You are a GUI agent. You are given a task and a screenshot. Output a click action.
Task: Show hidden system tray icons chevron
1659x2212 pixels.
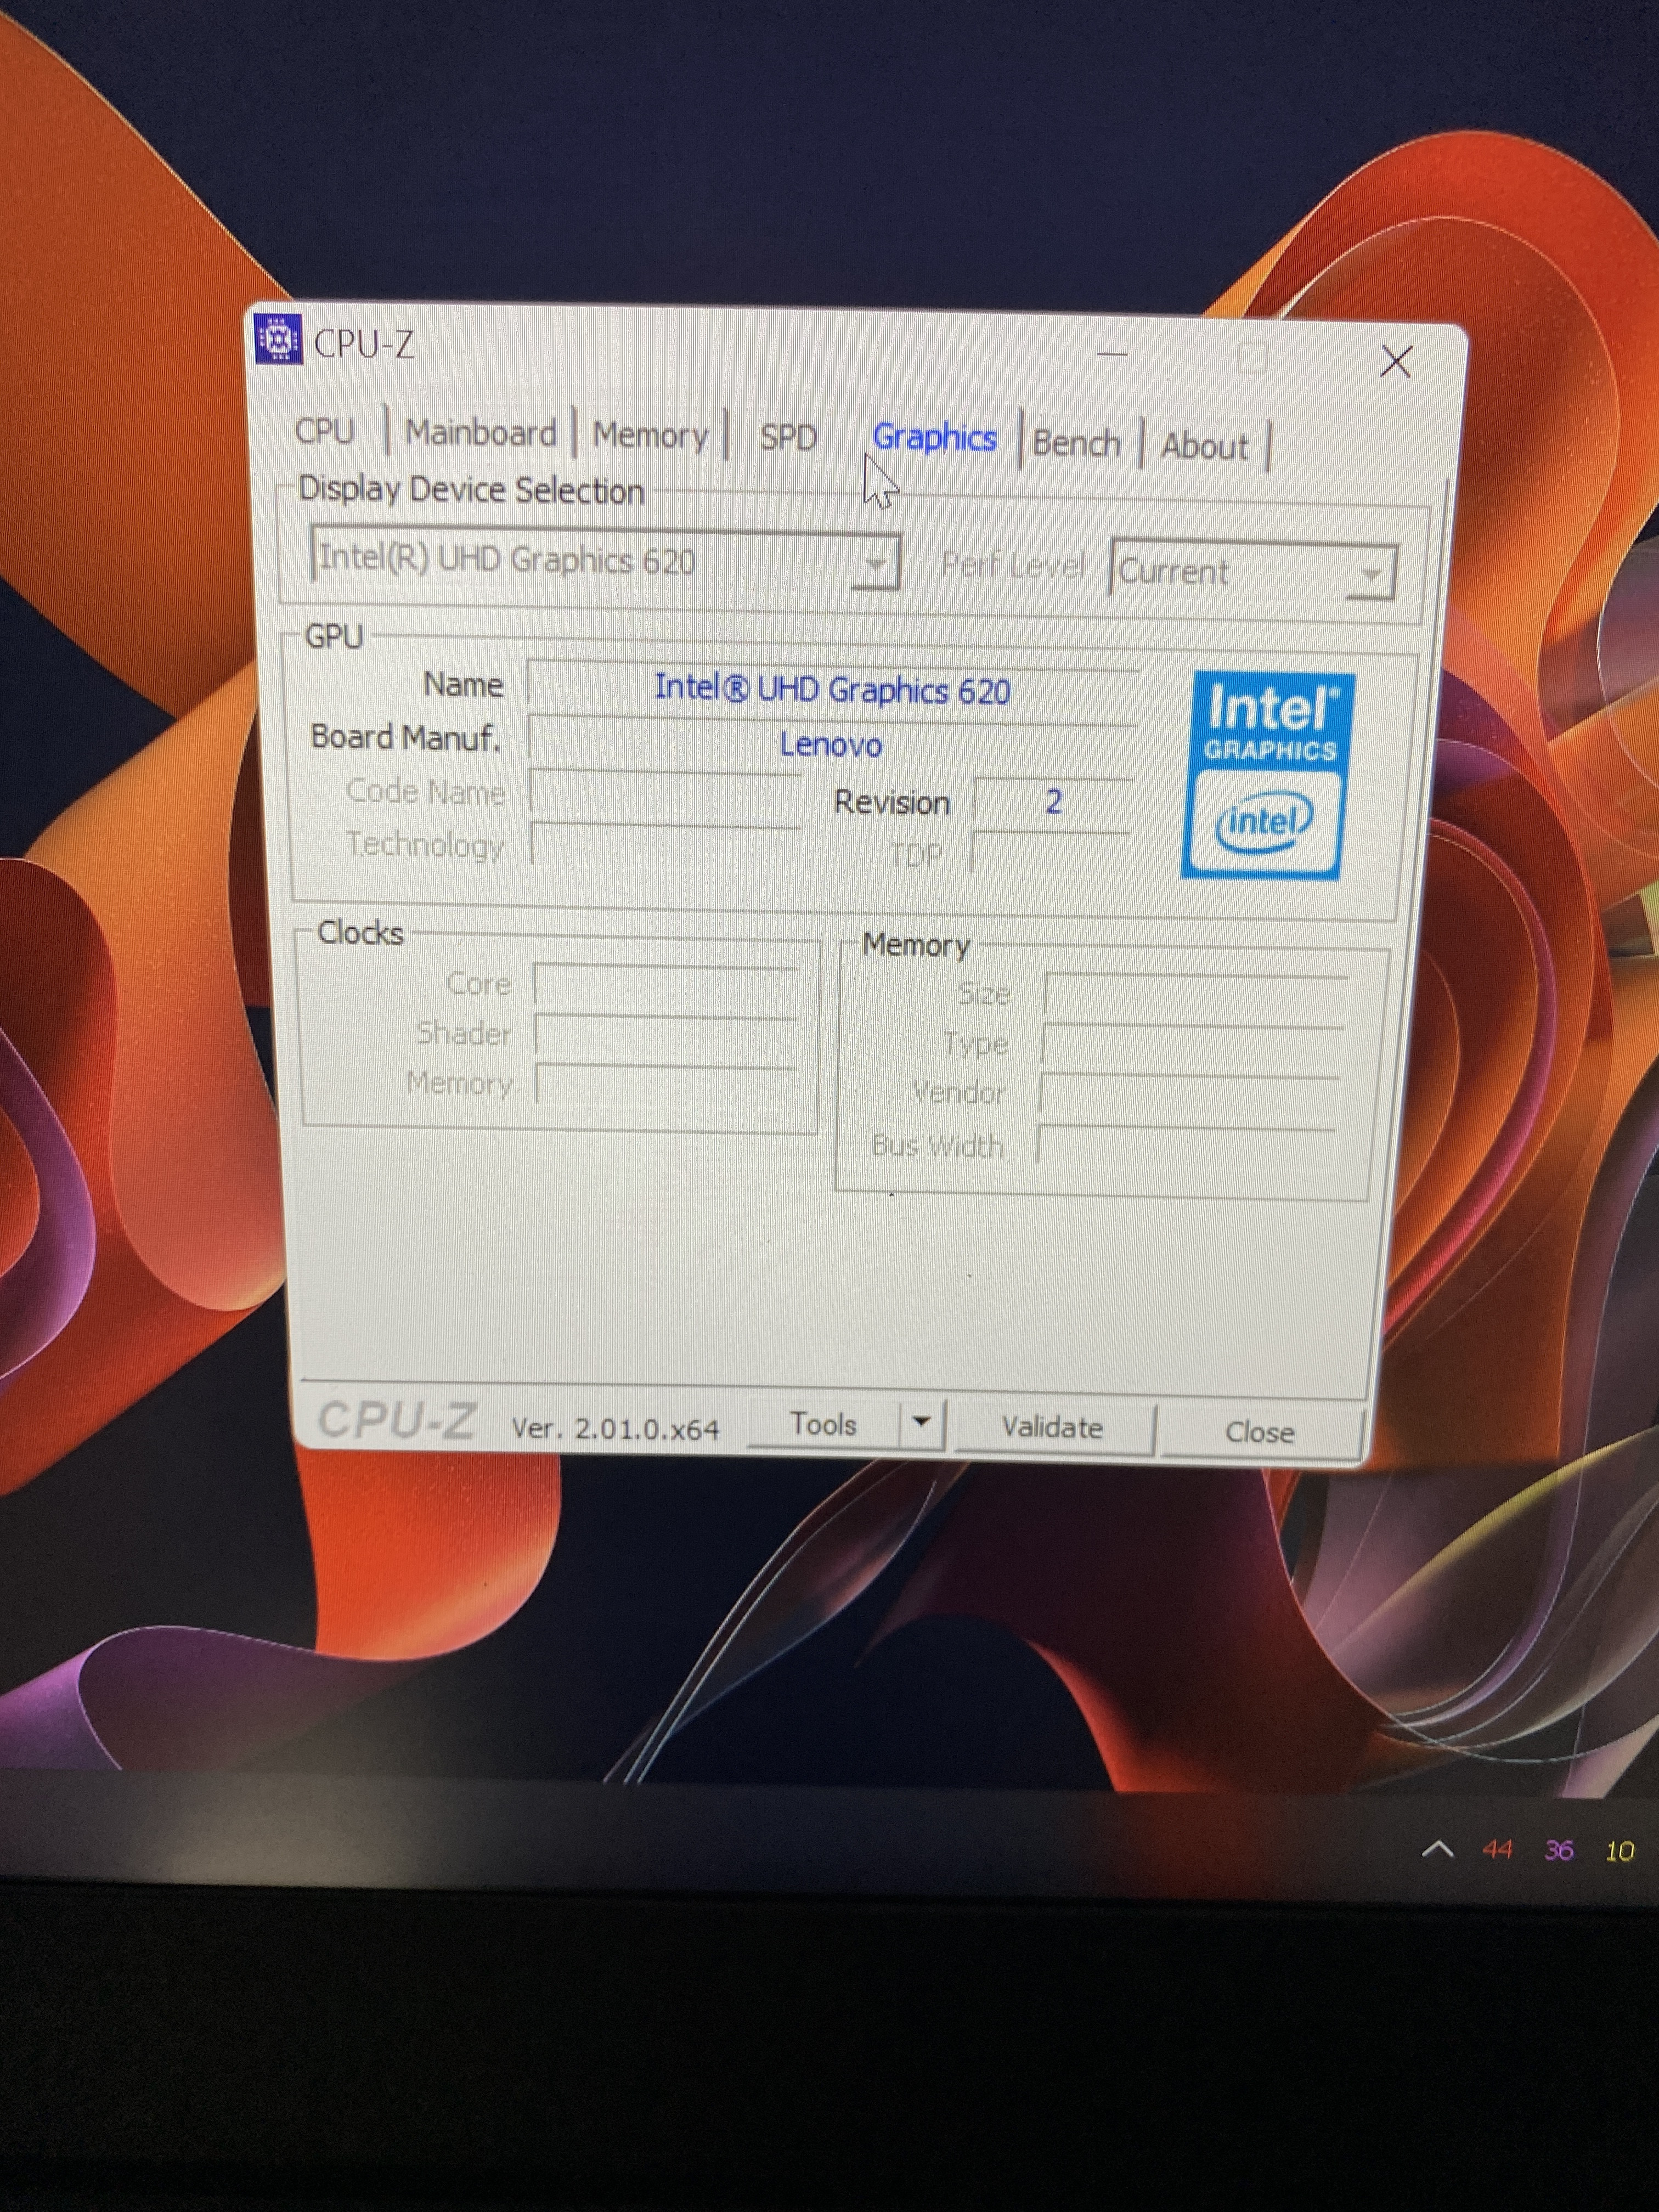(1437, 1849)
